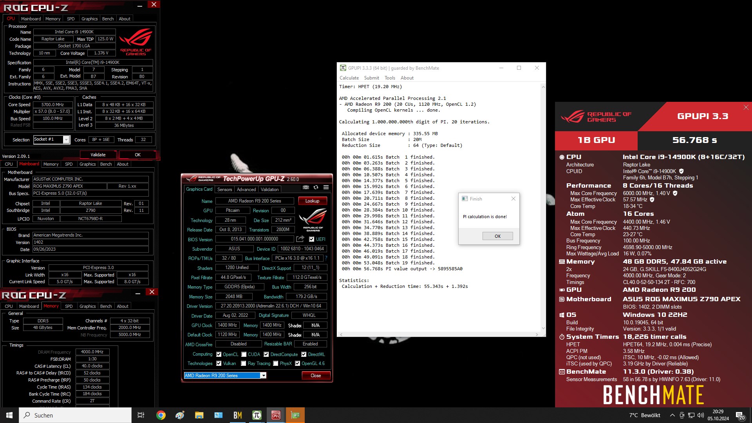Click the Close button in GPU-Z
Viewport: 752px width, 423px height.
pyautogui.click(x=316, y=376)
